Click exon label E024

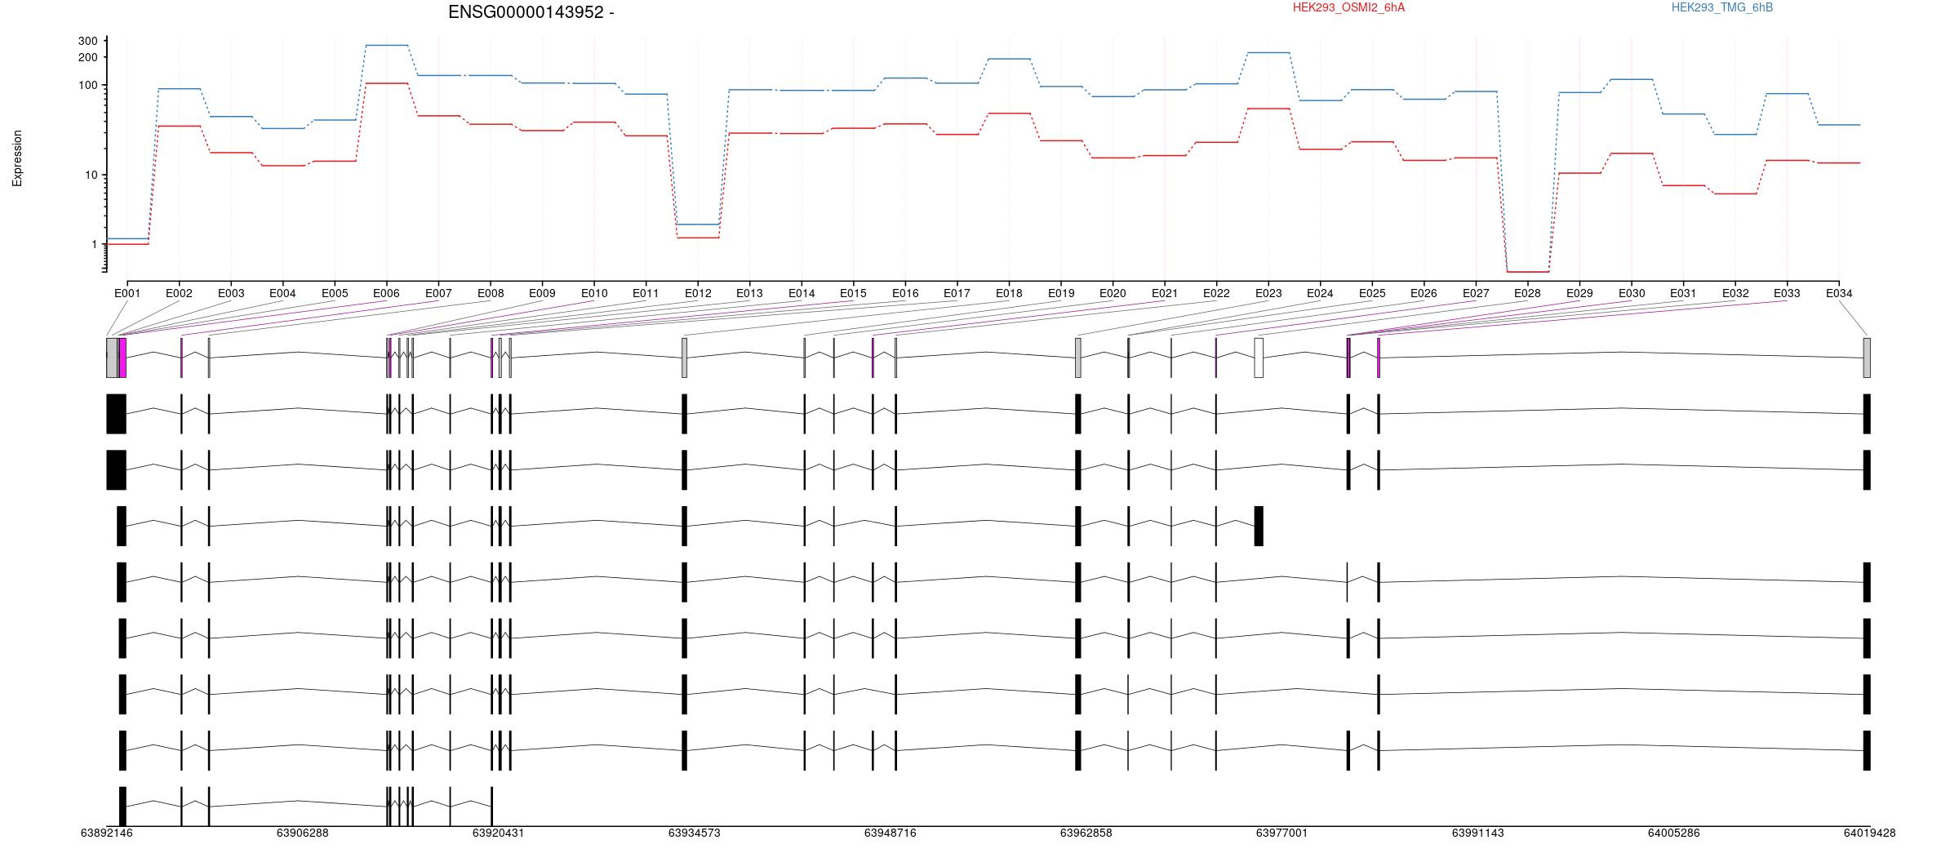click(1320, 293)
